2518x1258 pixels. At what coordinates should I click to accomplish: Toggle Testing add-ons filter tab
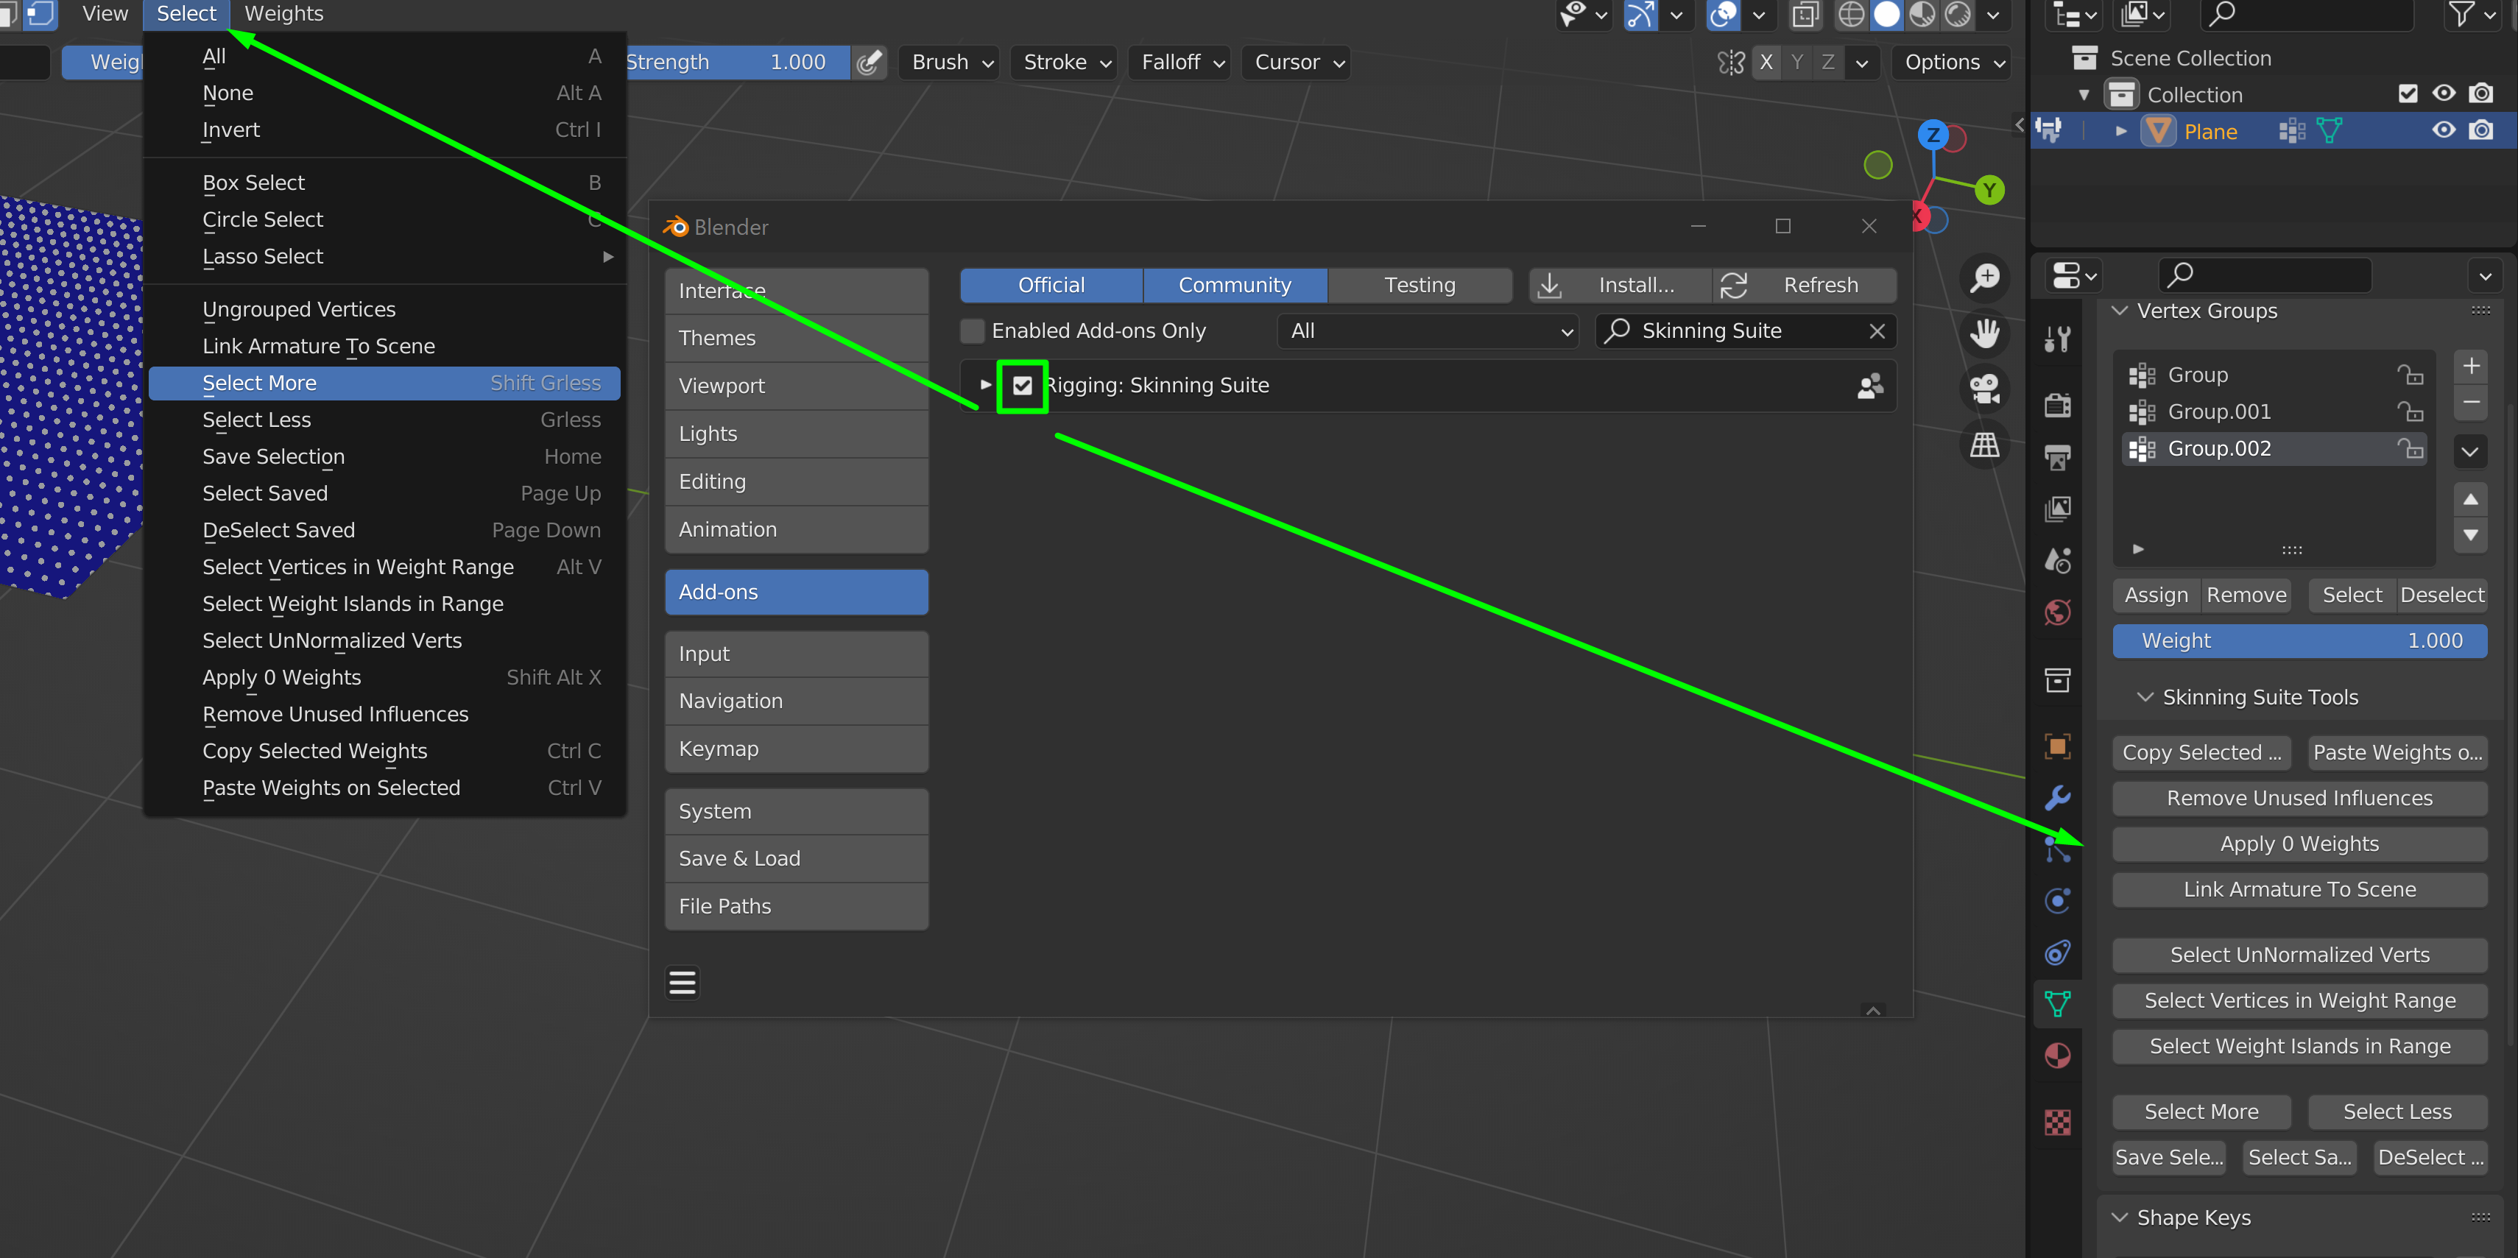point(1420,286)
